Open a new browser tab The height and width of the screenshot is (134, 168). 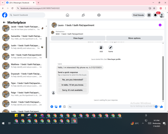38,3
